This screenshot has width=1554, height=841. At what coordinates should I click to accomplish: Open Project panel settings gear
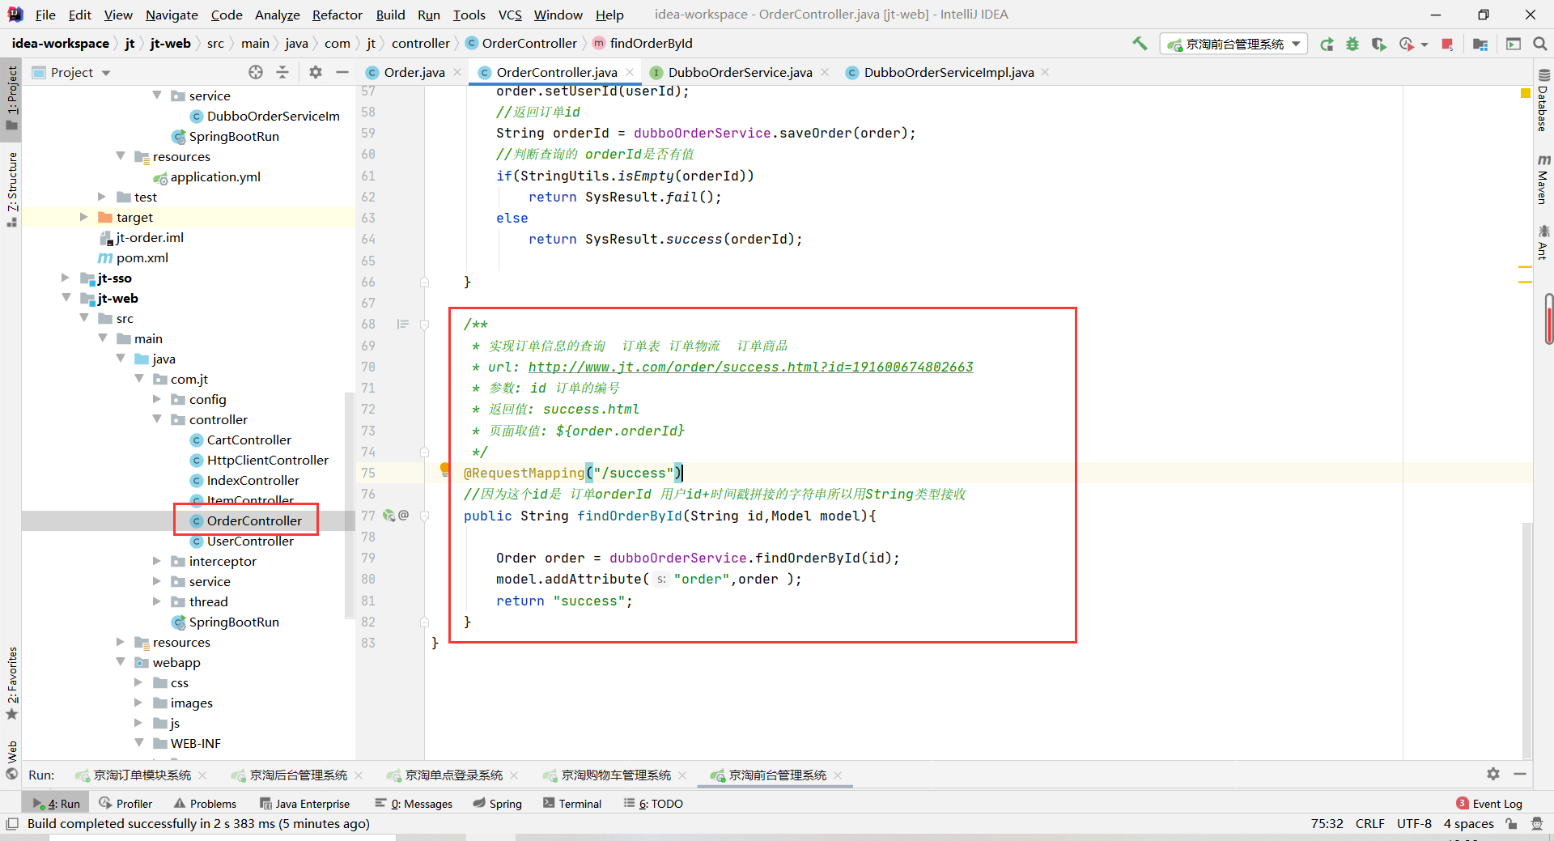click(x=316, y=72)
